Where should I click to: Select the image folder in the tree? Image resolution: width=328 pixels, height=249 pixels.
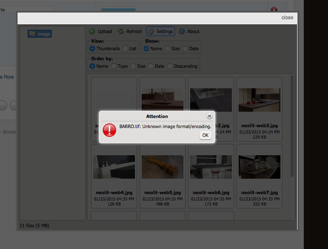tap(40, 34)
